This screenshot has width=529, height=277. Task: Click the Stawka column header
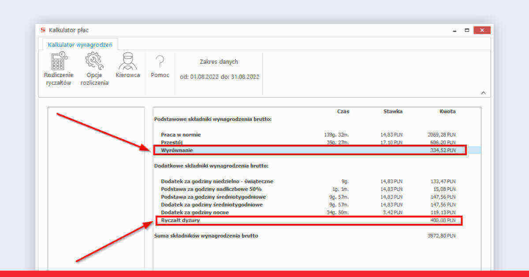click(393, 112)
